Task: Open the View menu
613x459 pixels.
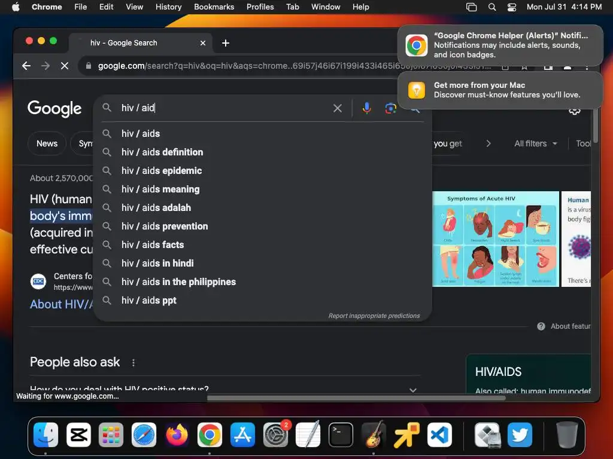Action: (134, 7)
